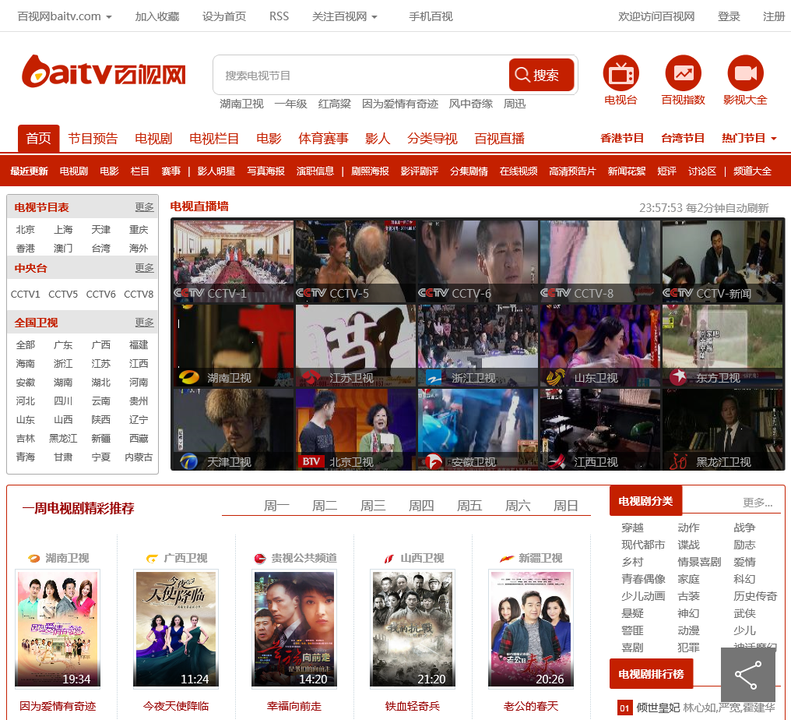Click 更多 beside 中央台

[144, 267]
